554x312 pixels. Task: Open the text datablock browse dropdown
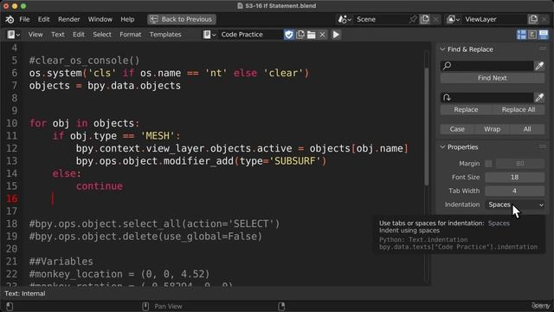[209, 35]
